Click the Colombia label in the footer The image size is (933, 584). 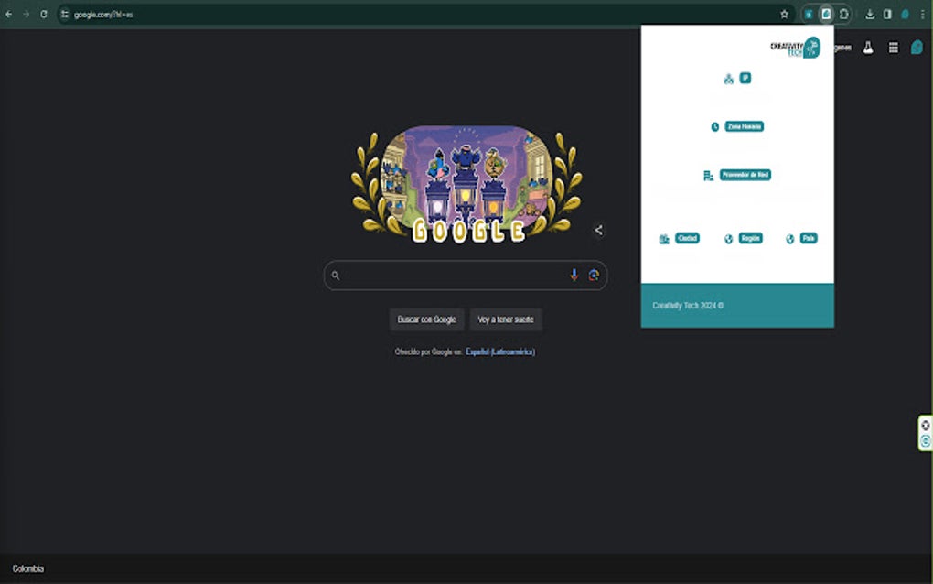(x=29, y=567)
